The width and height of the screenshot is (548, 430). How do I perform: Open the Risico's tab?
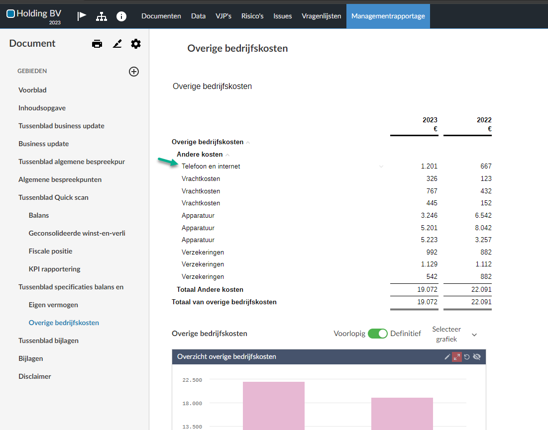point(252,16)
